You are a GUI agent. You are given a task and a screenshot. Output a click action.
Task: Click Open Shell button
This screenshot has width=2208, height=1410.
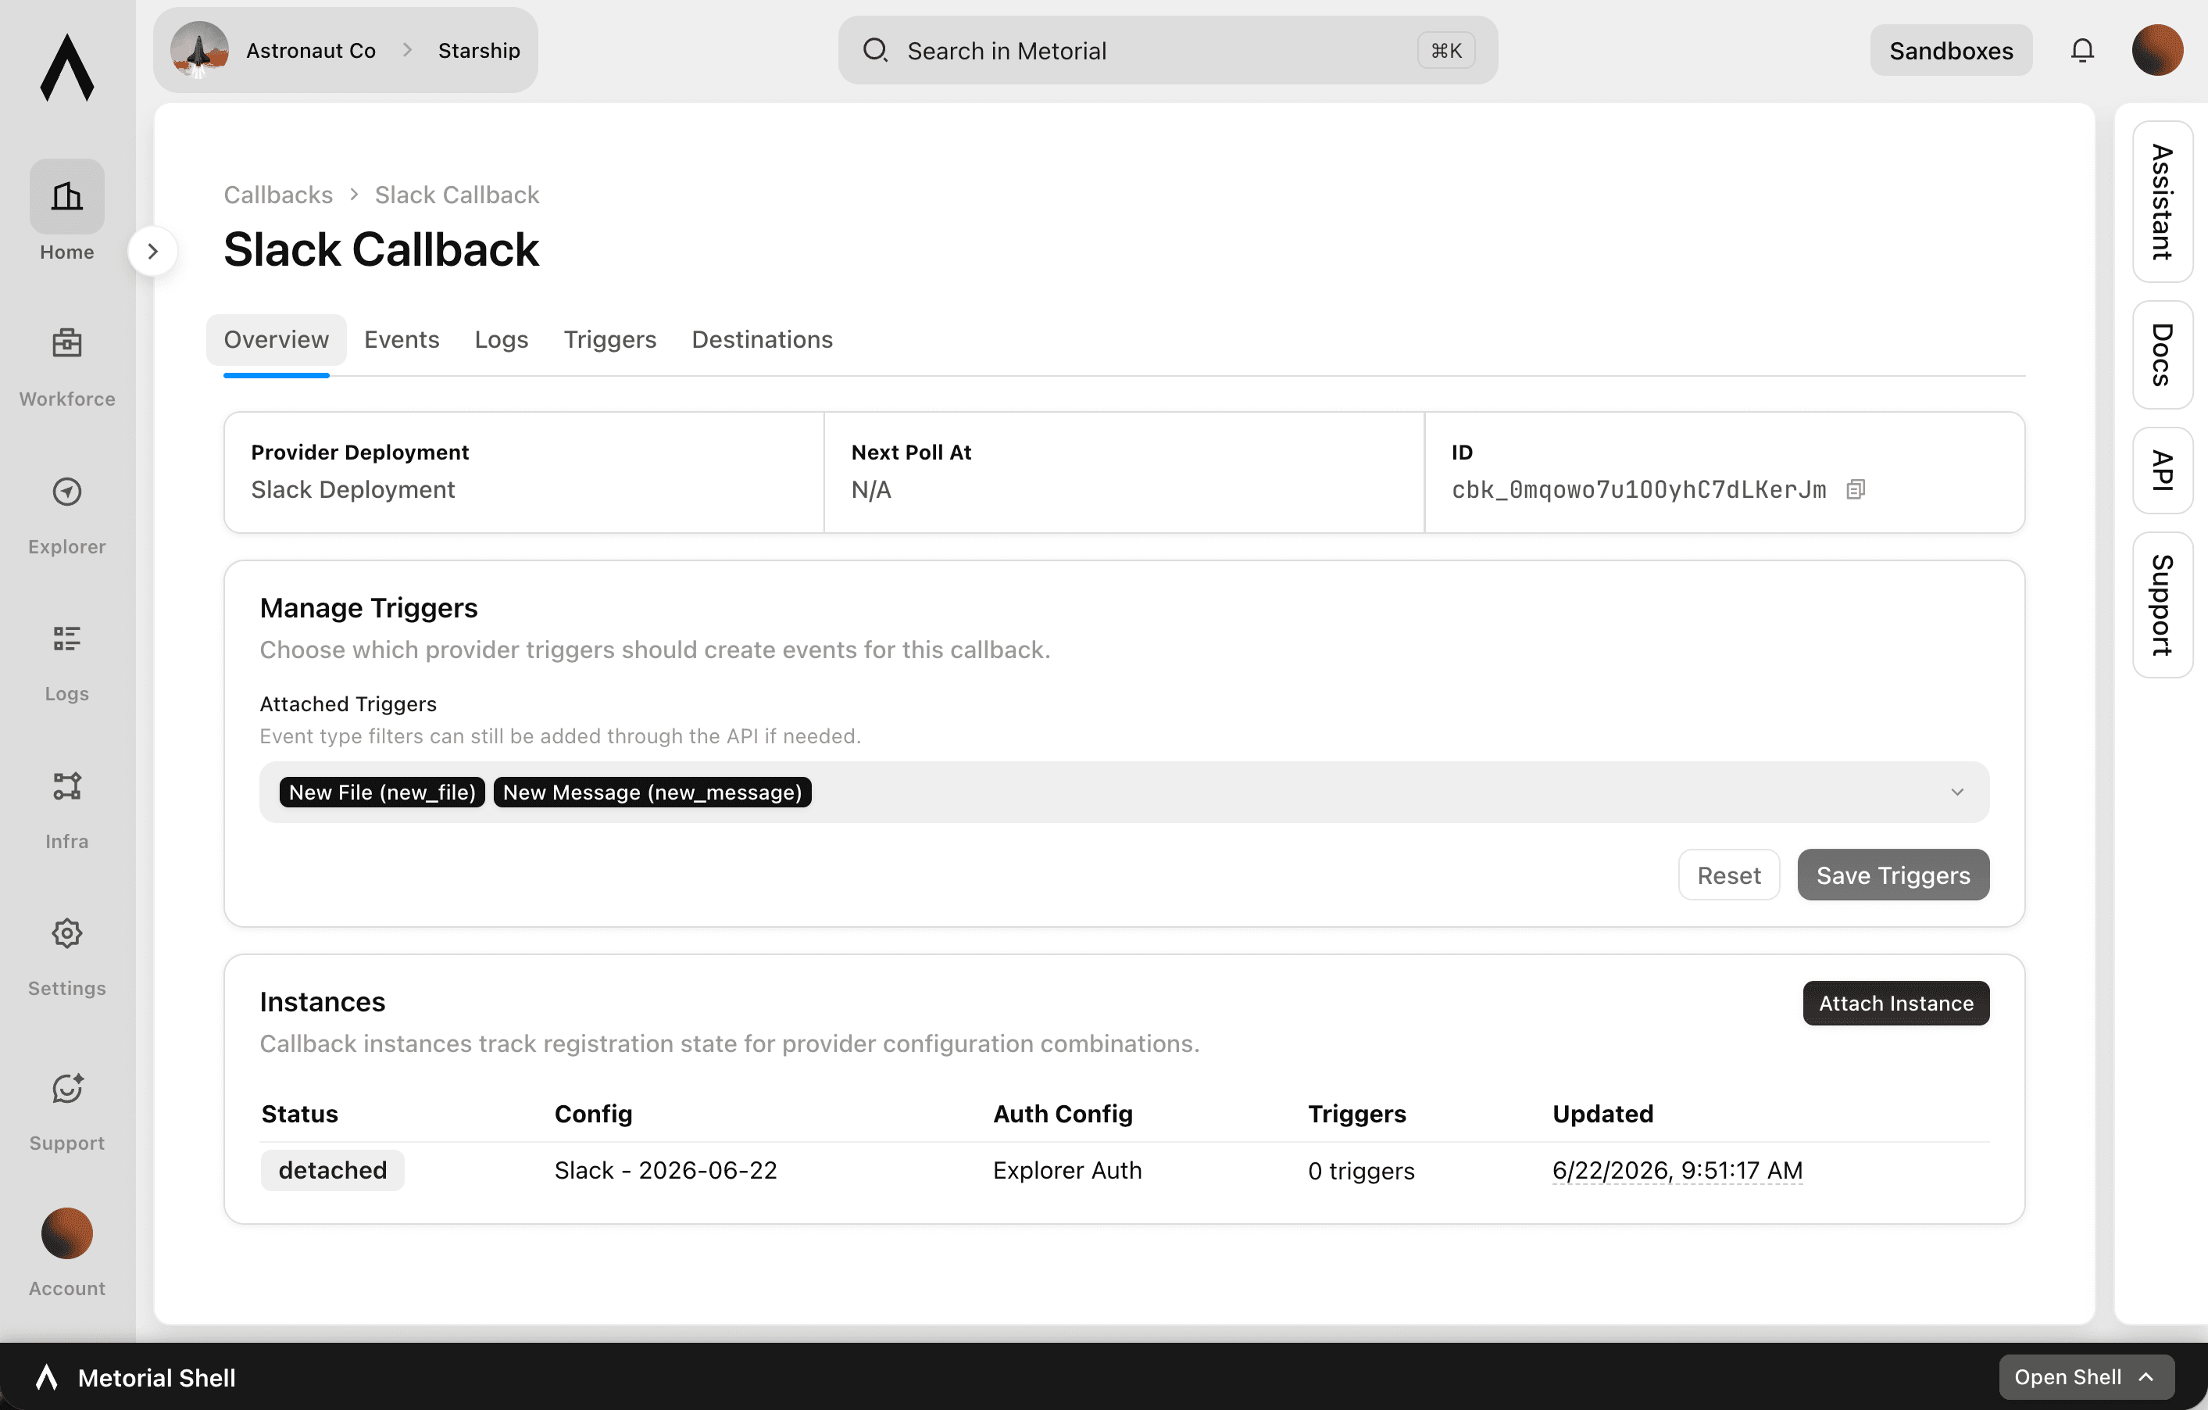[x=2086, y=1377]
